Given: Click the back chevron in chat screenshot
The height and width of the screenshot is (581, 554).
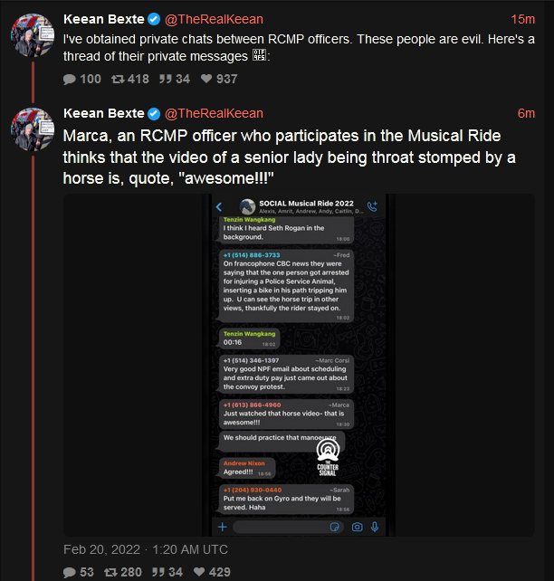Looking at the screenshot, I should 219,206.
